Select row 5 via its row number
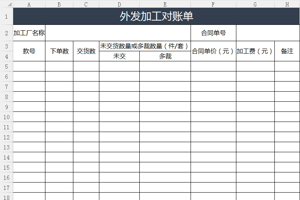 coord(6,66)
